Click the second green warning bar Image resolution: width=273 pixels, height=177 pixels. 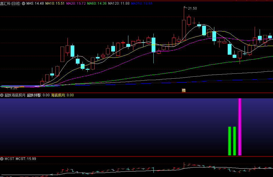235,141
